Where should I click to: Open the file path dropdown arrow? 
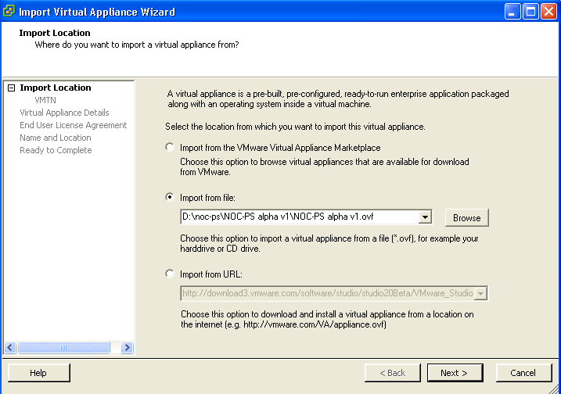(x=425, y=217)
